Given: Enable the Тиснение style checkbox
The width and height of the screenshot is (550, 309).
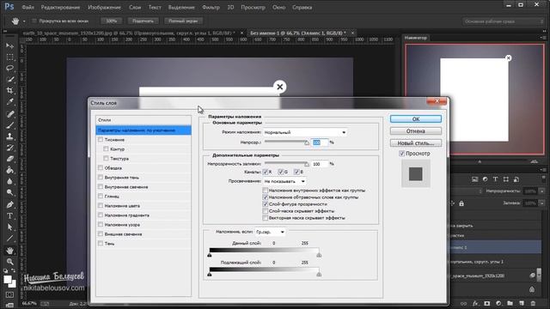Looking at the screenshot, I should point(101,139).
